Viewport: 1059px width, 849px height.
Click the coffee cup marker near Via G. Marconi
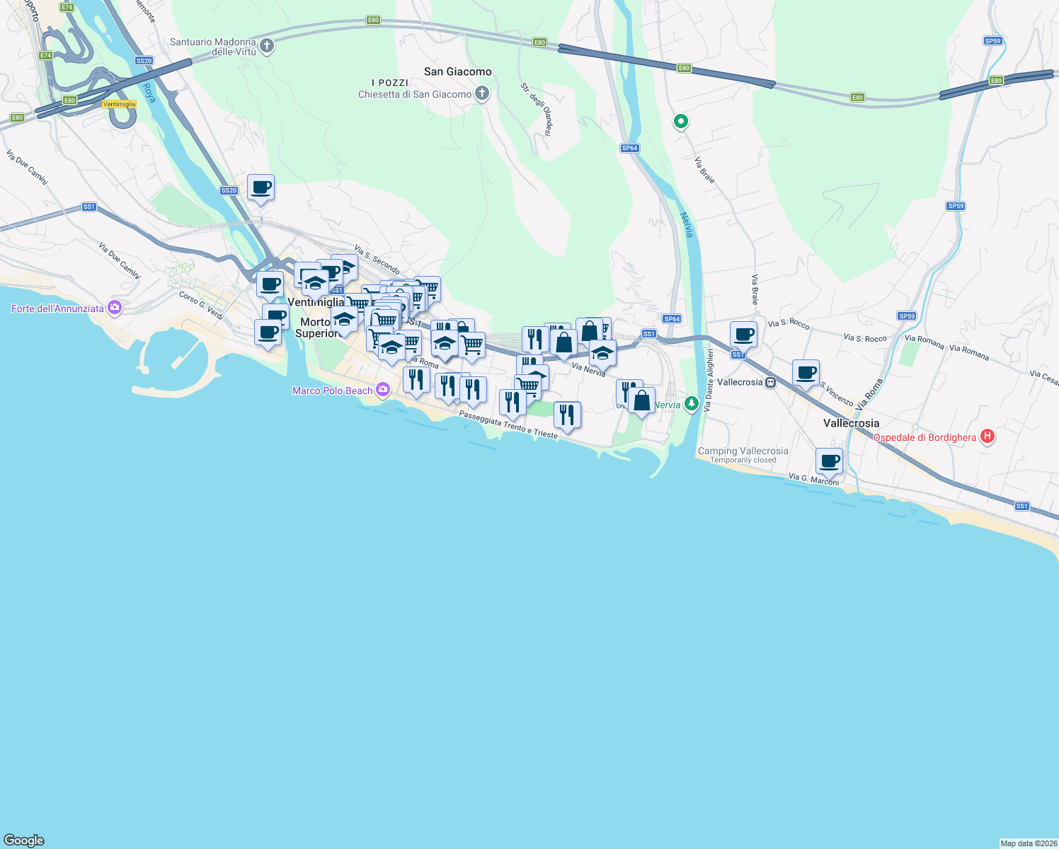click(828, 460)
